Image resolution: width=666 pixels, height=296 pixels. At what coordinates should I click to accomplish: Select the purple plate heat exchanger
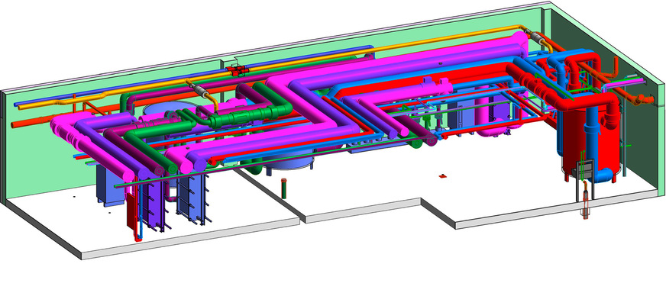153,204
